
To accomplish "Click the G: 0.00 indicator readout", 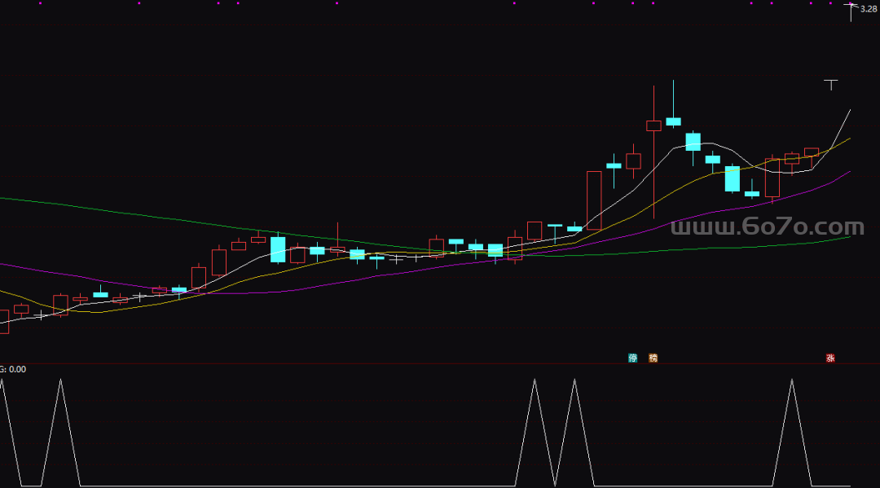I will tap(13, 369).
